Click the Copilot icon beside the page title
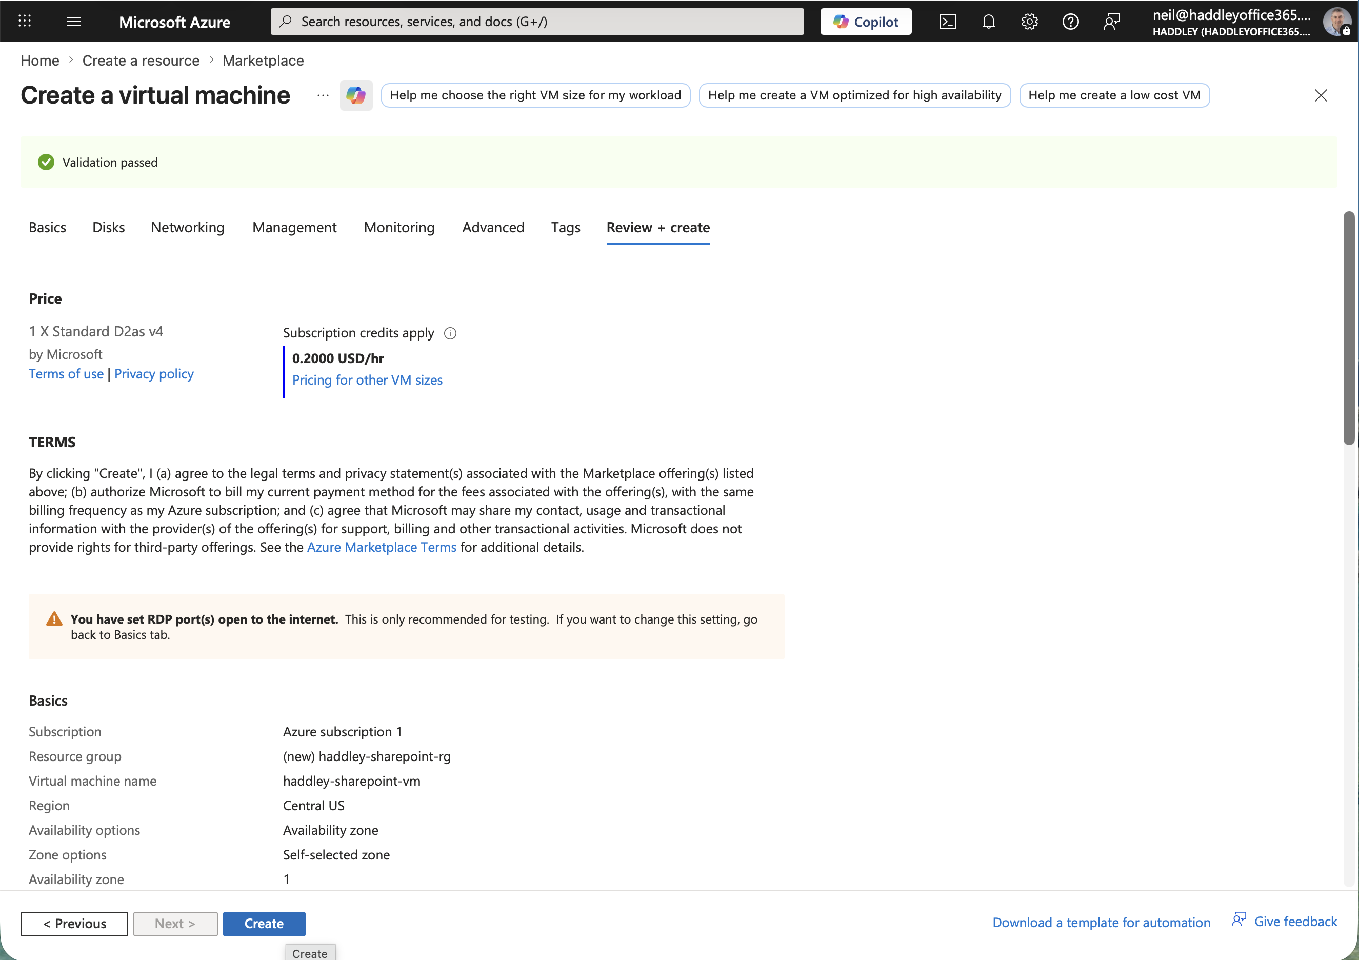 [x=356, y=95]
